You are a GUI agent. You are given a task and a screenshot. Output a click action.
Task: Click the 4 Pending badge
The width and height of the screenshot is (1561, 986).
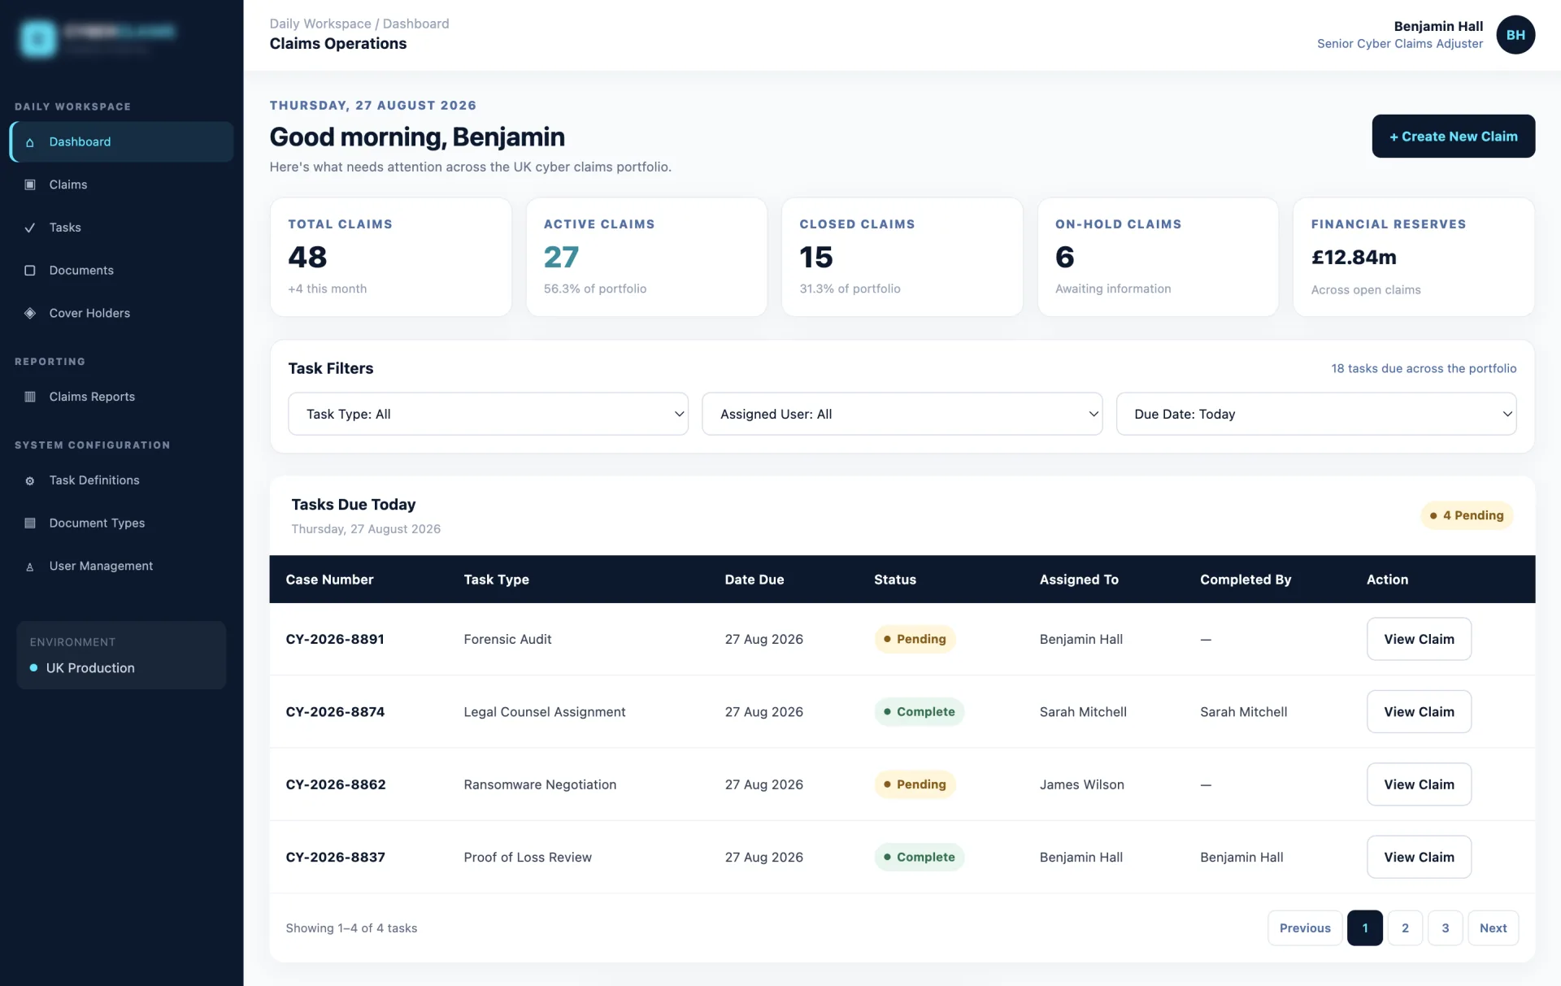click(1467, 515)
